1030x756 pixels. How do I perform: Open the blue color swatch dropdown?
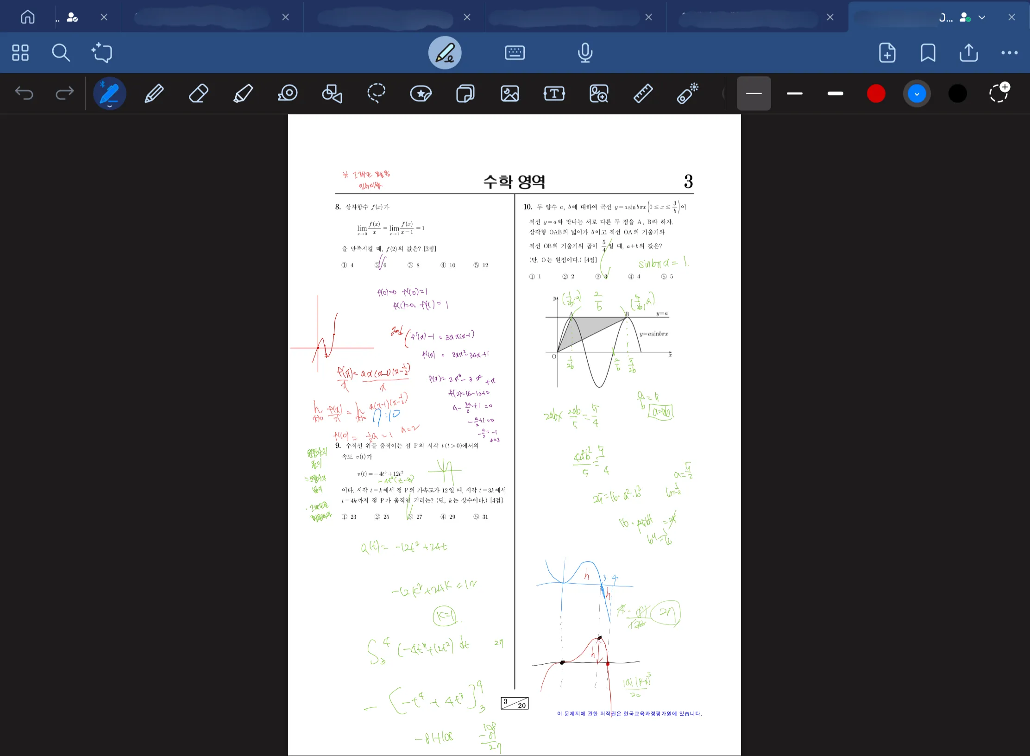click(917, 94)
